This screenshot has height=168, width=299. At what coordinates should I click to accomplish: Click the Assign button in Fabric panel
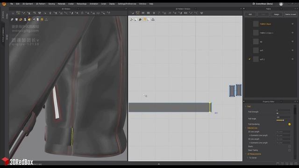pos(277,14)
